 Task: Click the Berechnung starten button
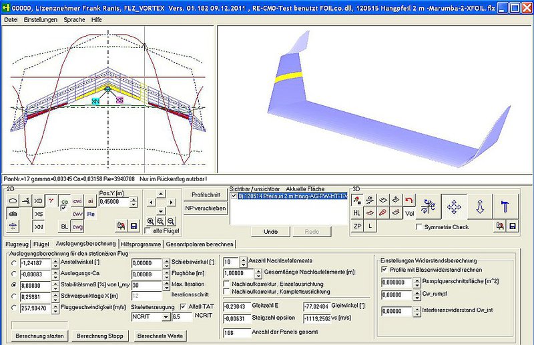pyautogui.click(x=37, y=336)
